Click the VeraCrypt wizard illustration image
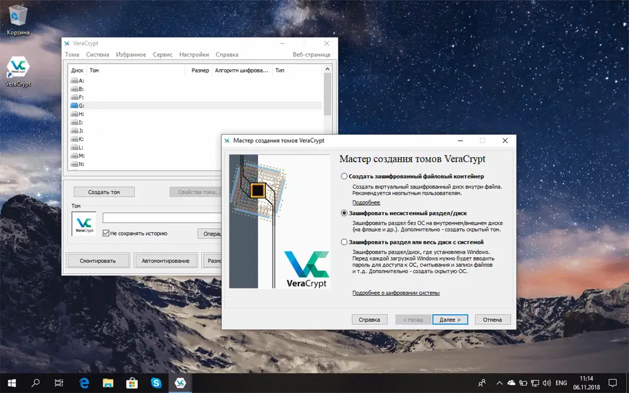This screenshot has width=629, height=393. click(280, 221)
